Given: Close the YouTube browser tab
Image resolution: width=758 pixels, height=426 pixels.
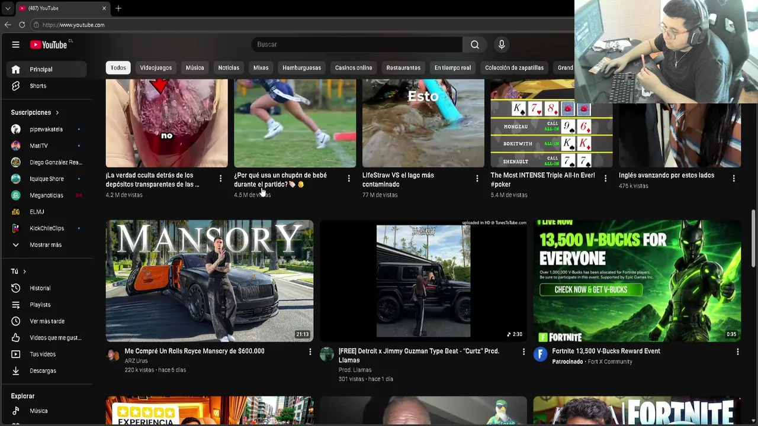Looking at the screenshot, I should pyautogui.click(x=104, y=8).
